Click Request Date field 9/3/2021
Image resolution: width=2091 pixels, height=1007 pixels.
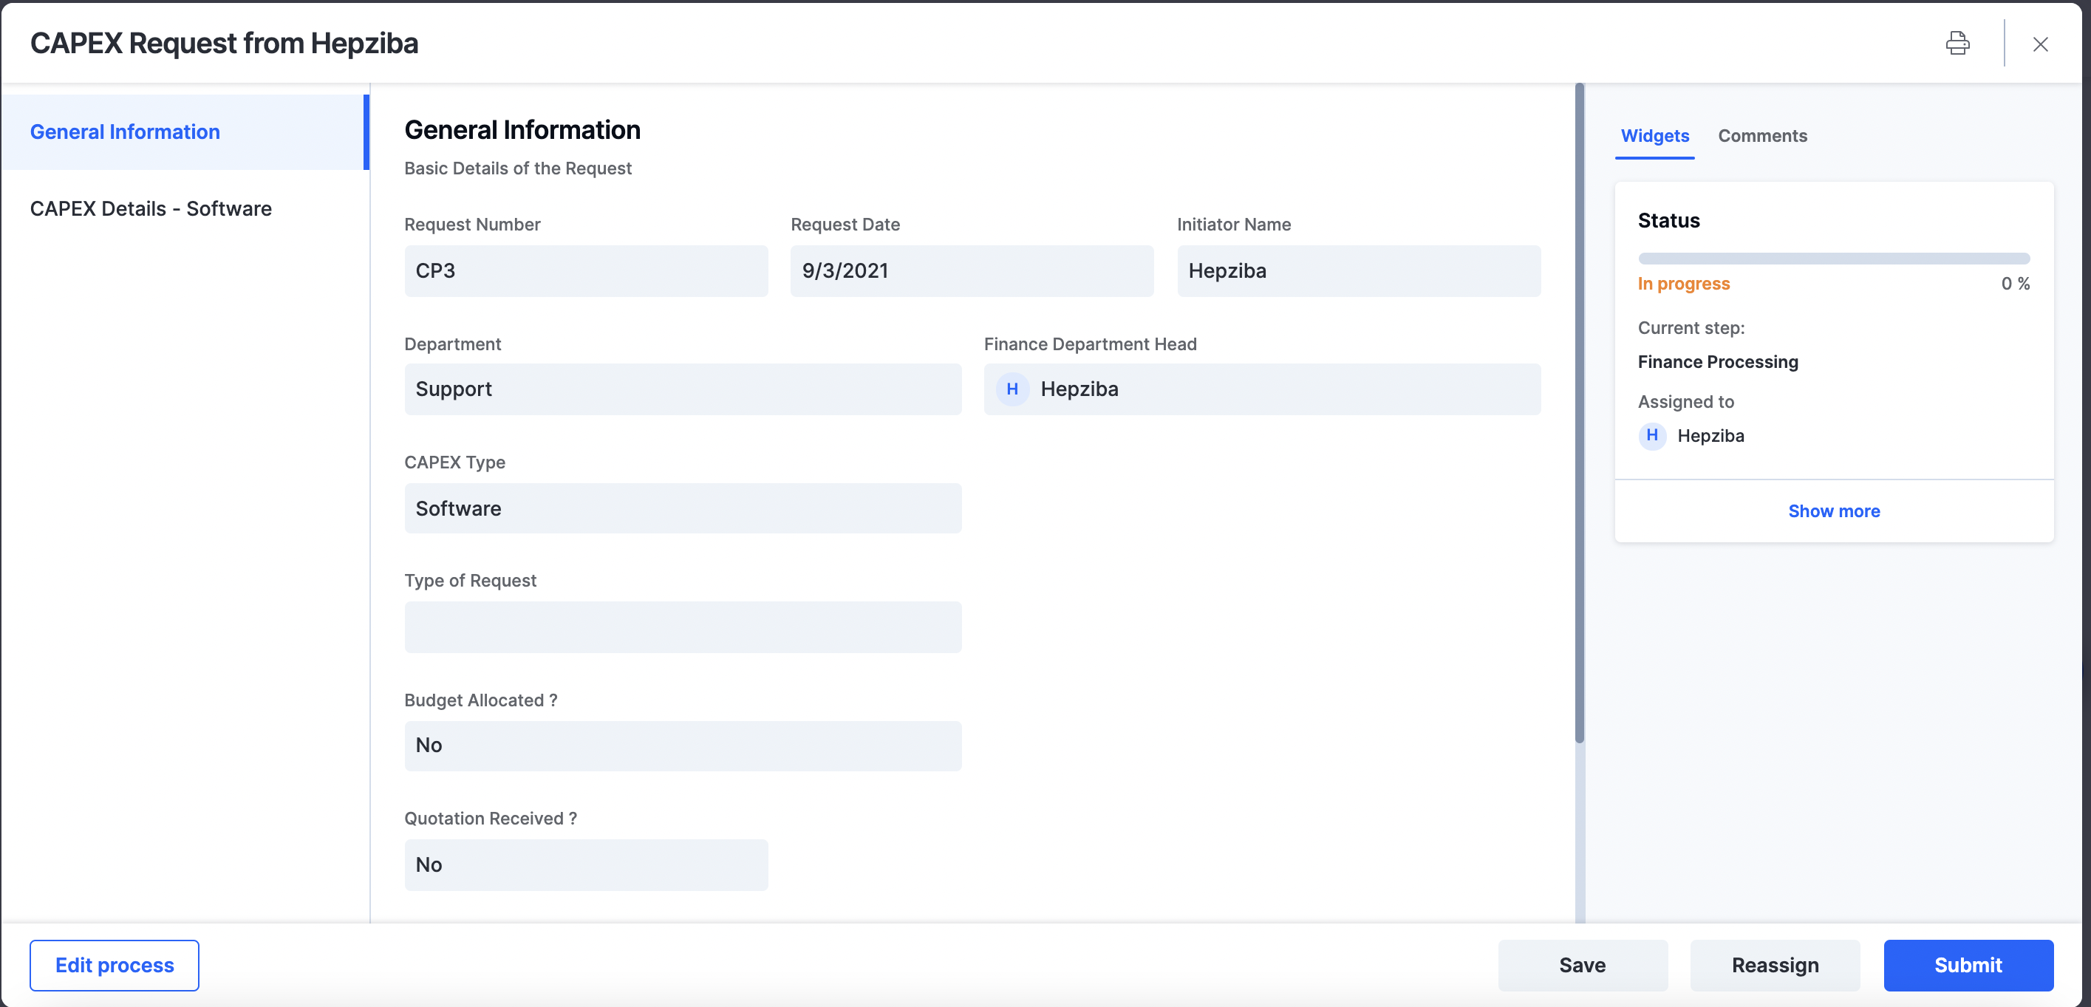[972, 271]
